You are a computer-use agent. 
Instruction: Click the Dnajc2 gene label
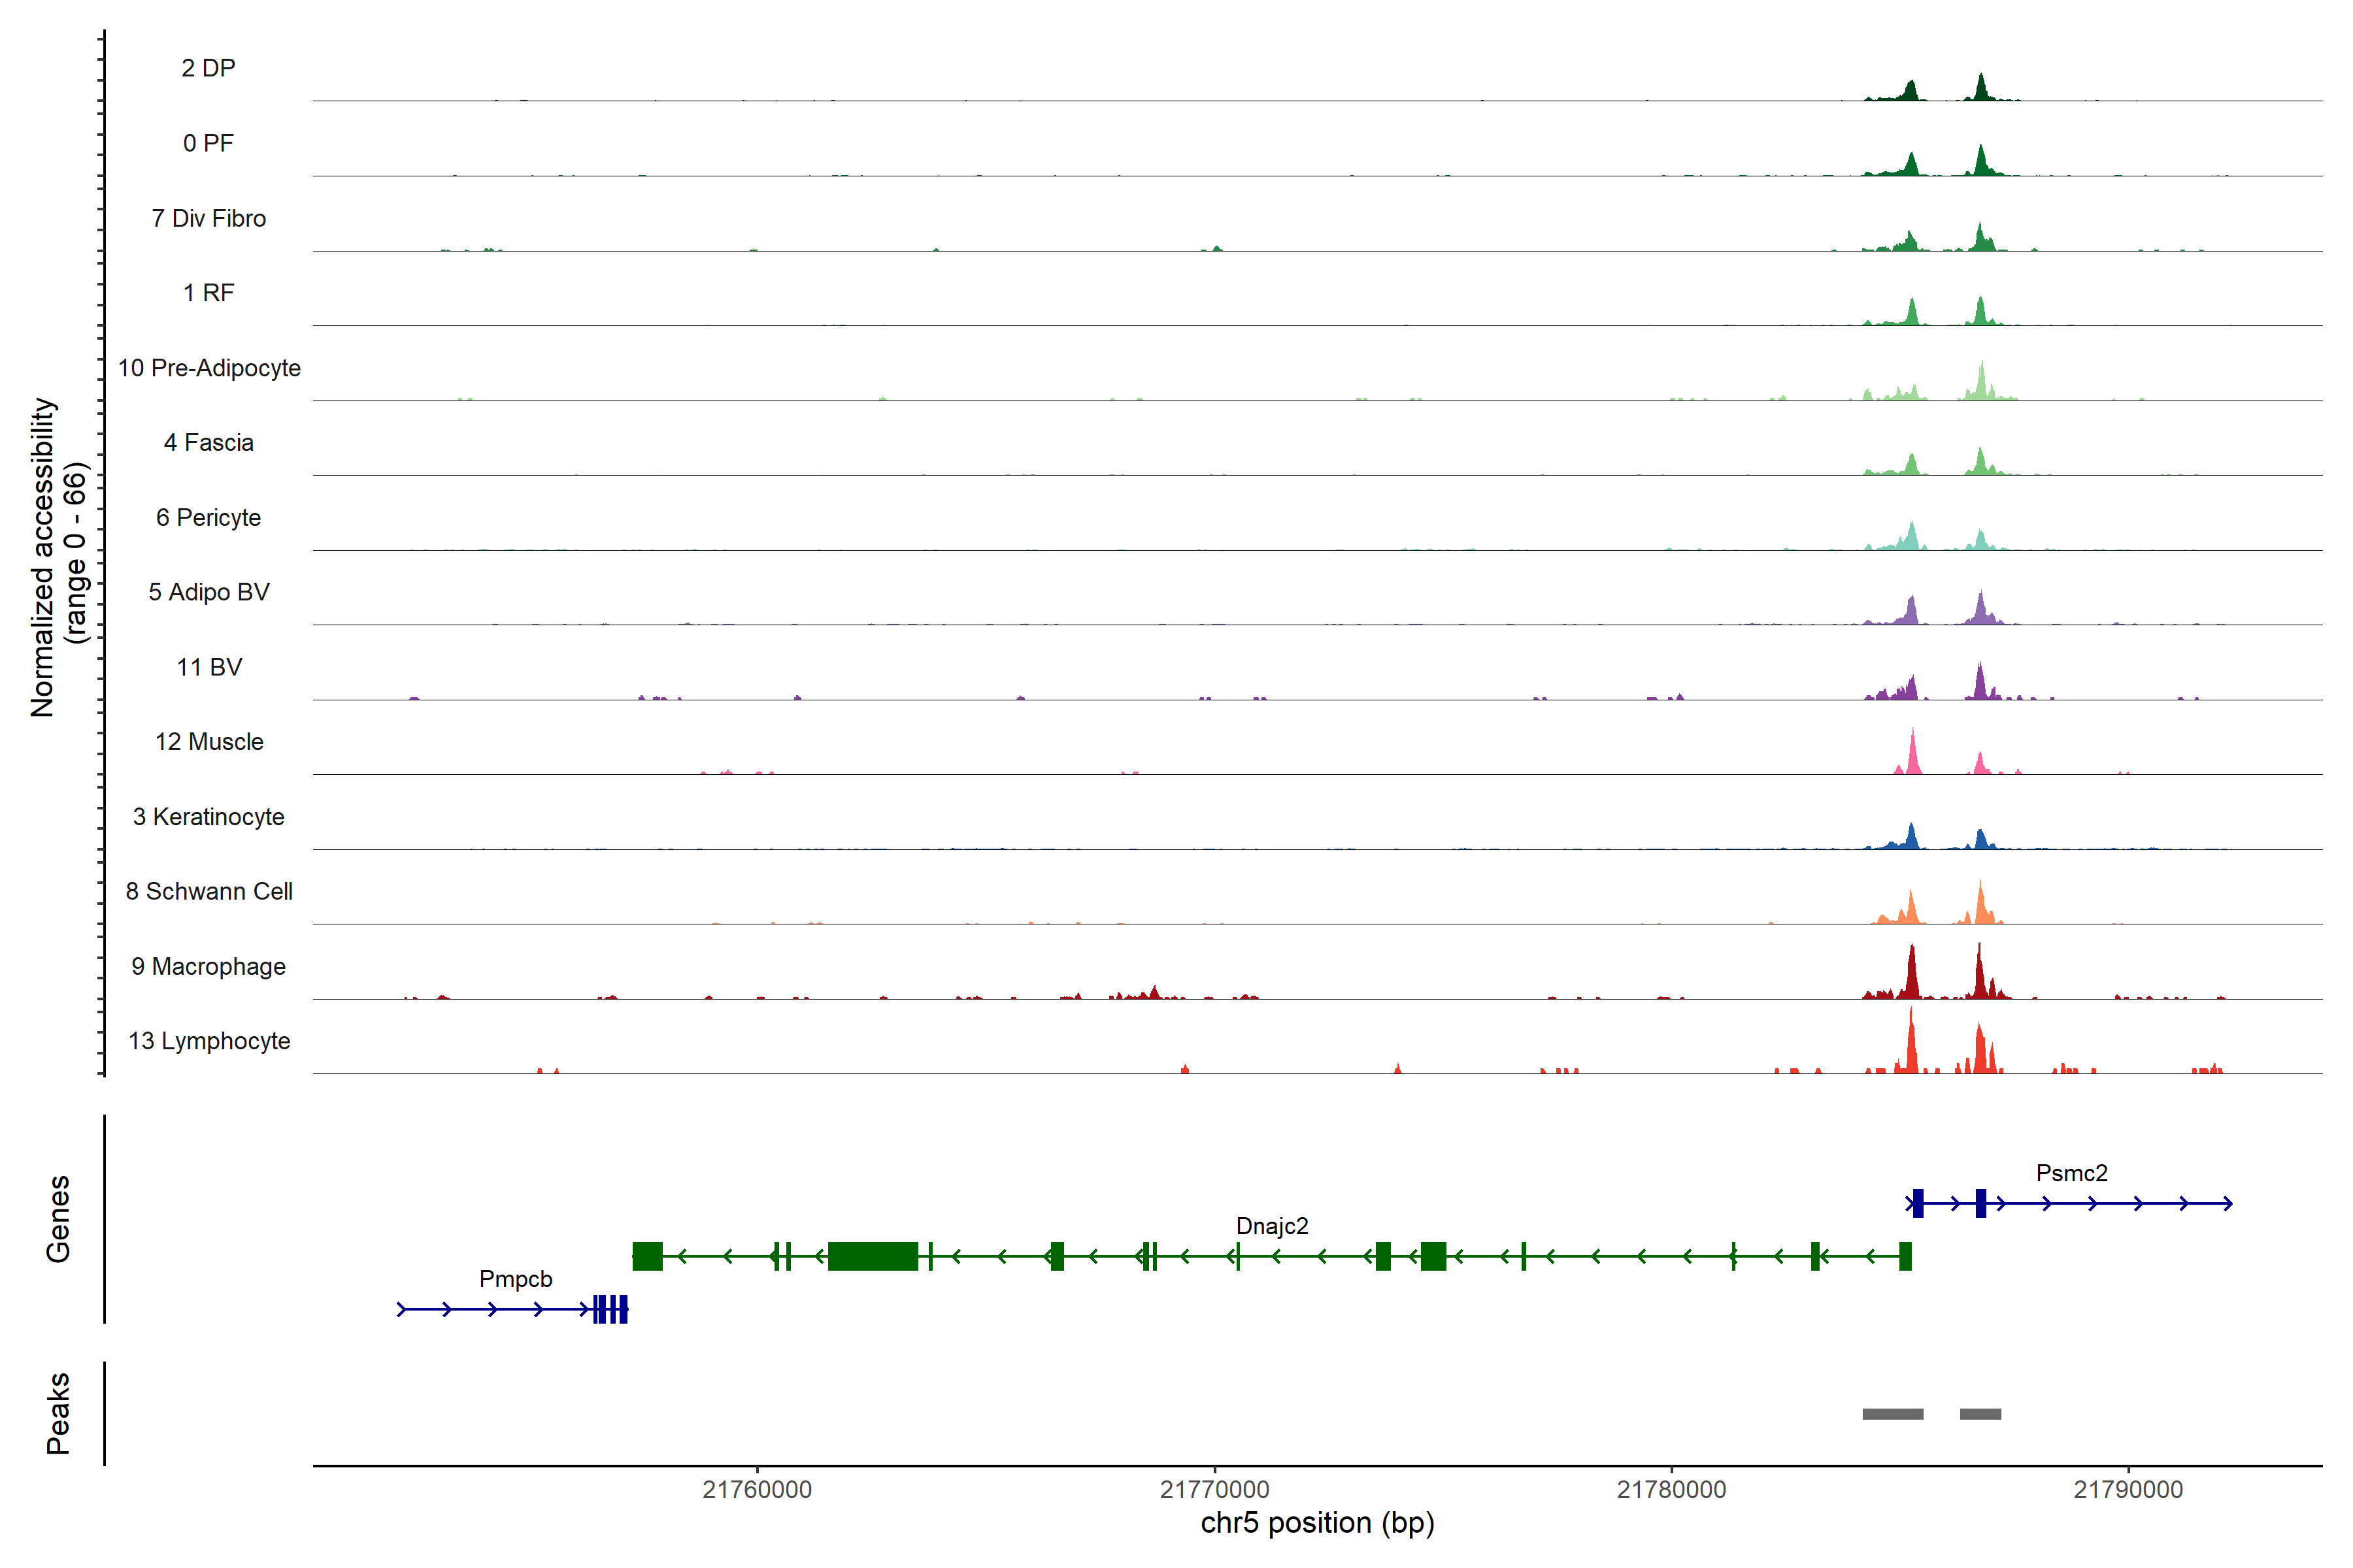click(x=1271, y=1226)
